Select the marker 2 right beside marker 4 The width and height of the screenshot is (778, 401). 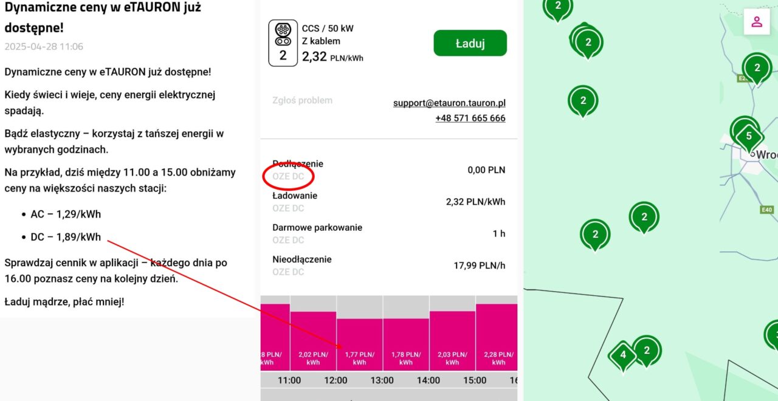click(647, 351)
